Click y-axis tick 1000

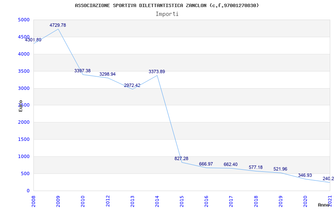(24, 156)
